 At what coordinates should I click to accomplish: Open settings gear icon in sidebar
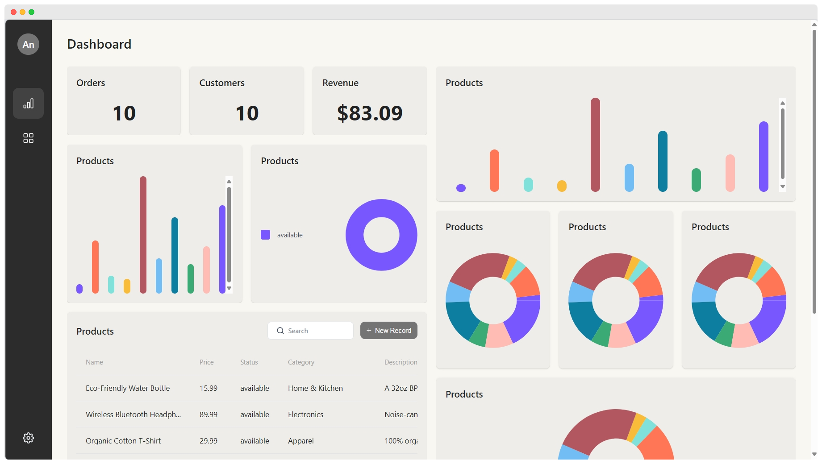(28, 438)
